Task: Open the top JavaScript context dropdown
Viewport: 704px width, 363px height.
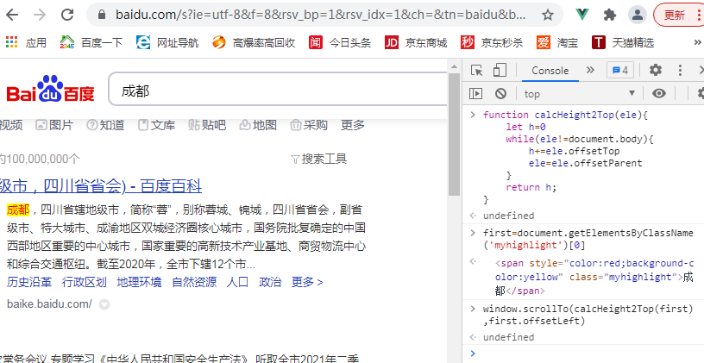Action: [x=580, y=93]
